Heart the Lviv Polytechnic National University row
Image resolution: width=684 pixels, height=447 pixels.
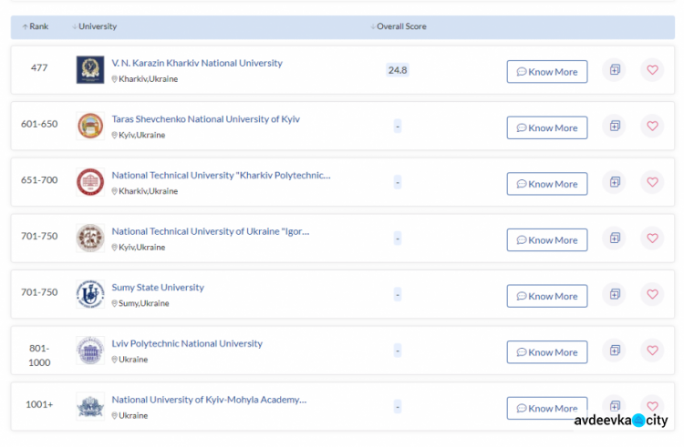[651, 350]
